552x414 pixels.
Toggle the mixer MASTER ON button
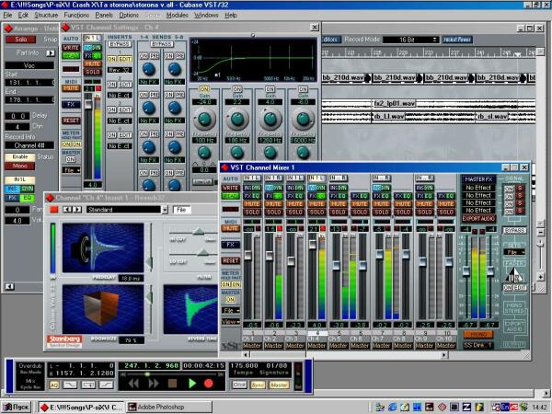pos(231,299)
